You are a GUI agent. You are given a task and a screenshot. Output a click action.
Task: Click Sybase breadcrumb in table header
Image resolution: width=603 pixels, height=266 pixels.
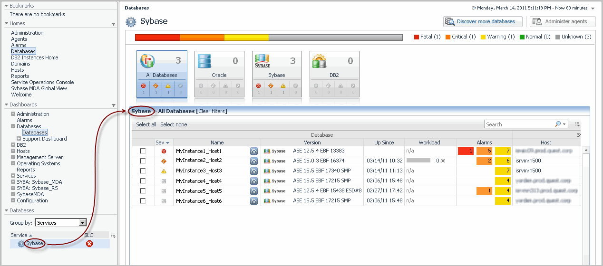141,111
